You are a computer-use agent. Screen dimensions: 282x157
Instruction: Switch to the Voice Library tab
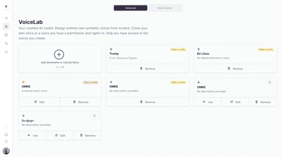[165, 8]
